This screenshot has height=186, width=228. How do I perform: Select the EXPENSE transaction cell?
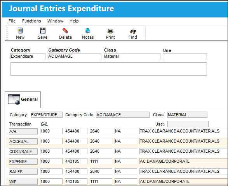[x=23, y=162]
